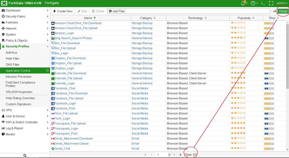Click the Create New button
Image resolution: width=289 pixels, height=158 pixels.
[x=63, y=11]
